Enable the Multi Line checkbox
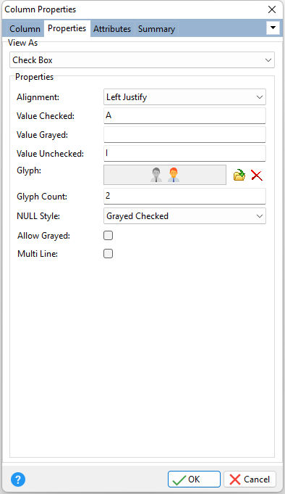Screen dimensions: 285x494 (108, 254)
